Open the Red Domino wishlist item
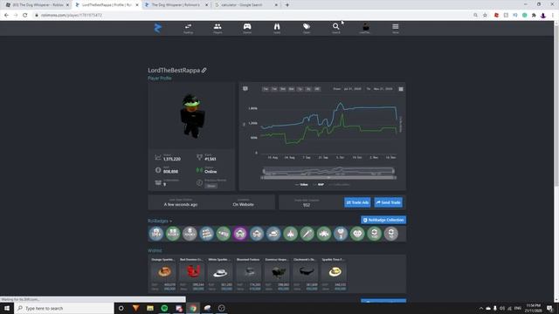Viewport: 559px width, 314px height. coord(192,274)
